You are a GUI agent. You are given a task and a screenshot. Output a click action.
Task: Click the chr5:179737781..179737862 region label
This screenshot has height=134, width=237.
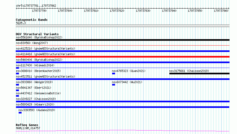pyautogui.click(x=36, y=6)
